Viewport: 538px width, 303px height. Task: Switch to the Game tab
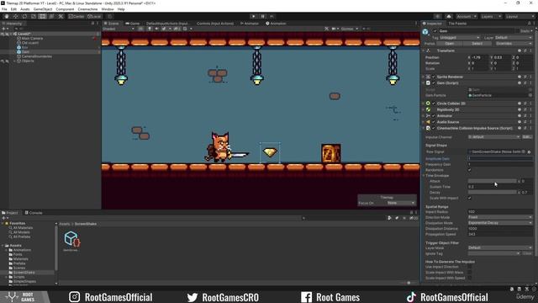coord(133,24)
